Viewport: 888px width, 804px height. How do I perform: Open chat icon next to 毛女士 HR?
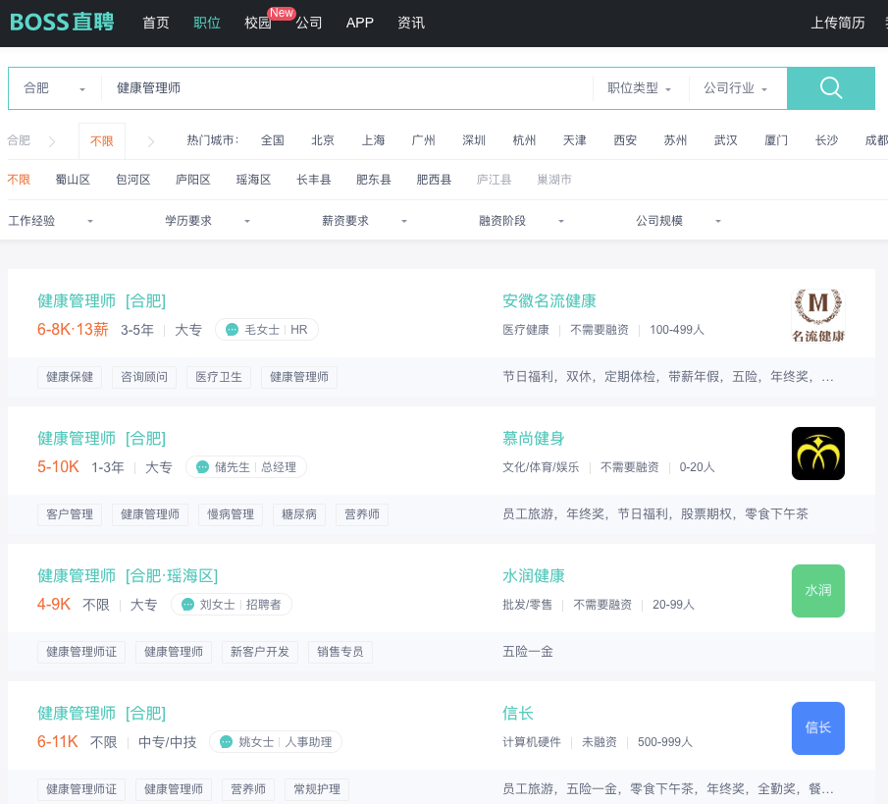click(x=232, y=330)
